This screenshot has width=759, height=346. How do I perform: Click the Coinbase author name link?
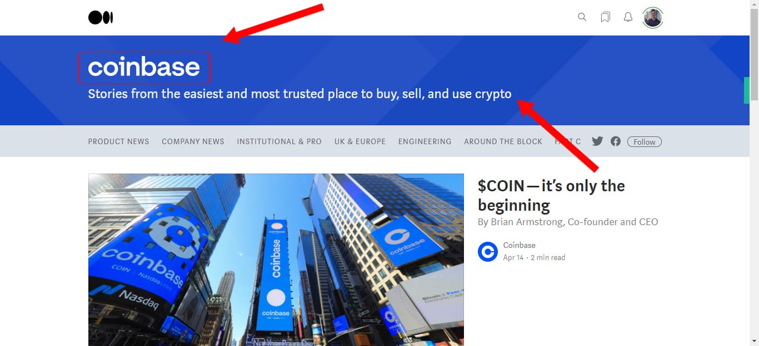[x=520, y=245]
